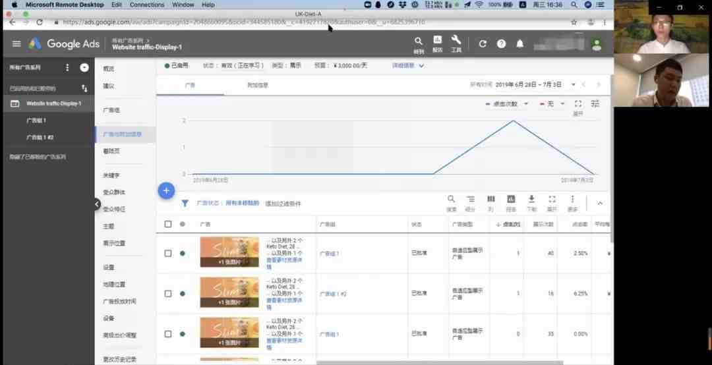The width and height of the screenshot is (712, 365).
Task: Open status dot menu for the 0.00% row
Action: tap(183, 334)
